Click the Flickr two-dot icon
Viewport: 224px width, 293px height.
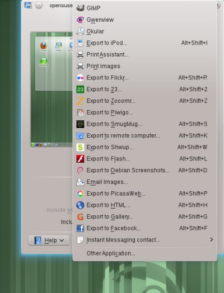click(x=80, y=78)
